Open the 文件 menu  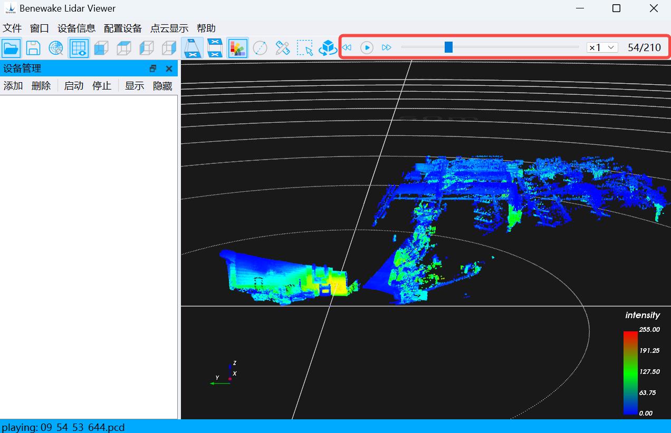point(12,28)
